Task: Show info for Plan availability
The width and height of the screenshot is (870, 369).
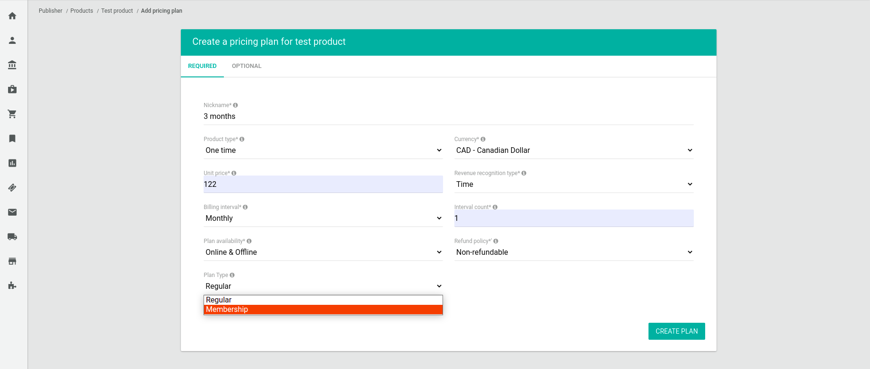Action: click(249, 241)
